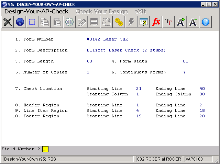The height and width of the screenshot is (164, 220).
Task: Maximize the Design-Your-Own-AP-Check window
Action: (x=209, y=4)
